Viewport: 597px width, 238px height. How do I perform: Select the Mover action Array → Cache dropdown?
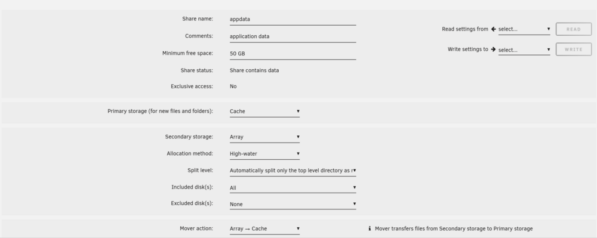click(264, 228)
